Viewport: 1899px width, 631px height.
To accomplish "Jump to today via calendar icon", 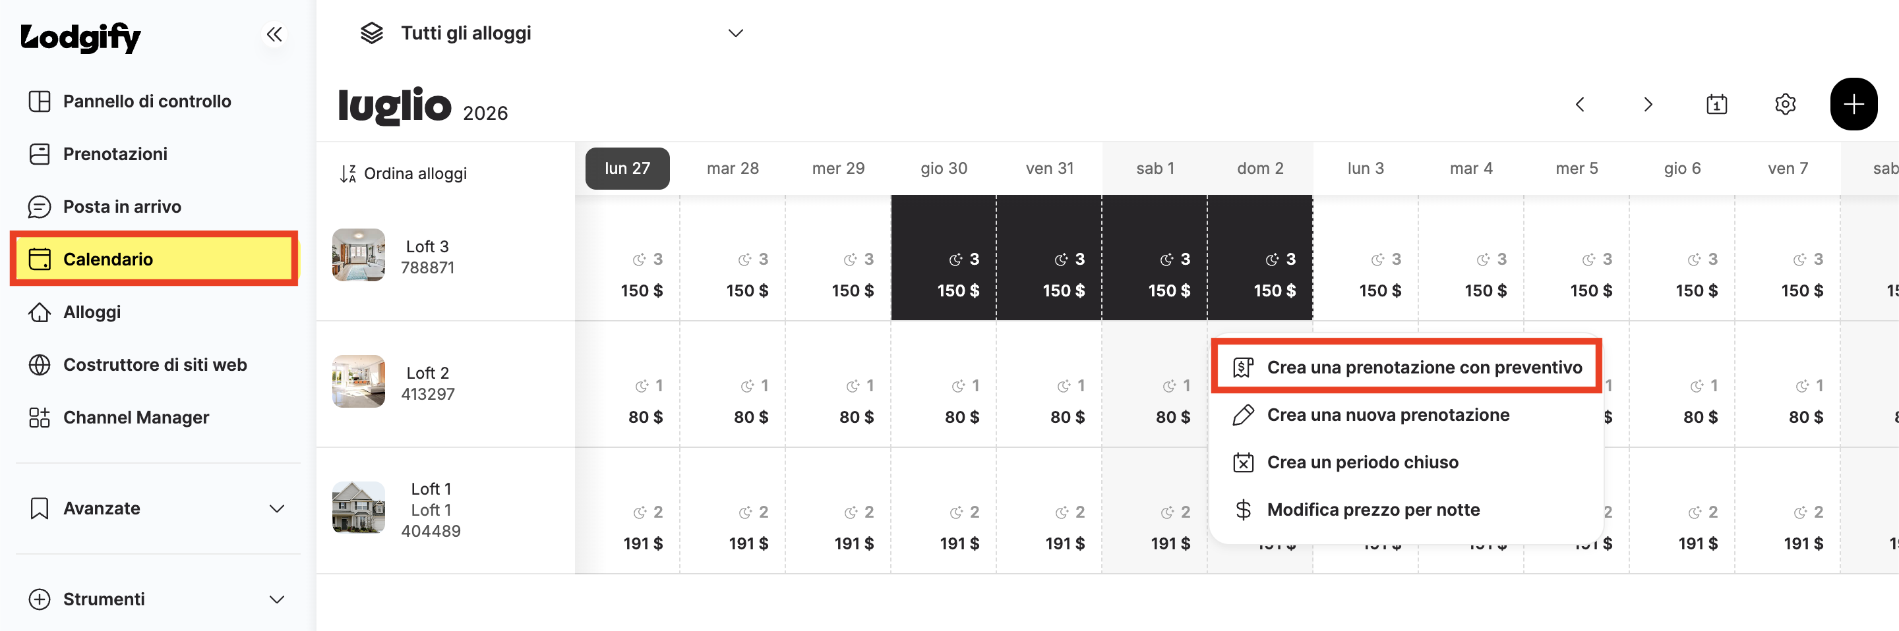I will tap(1716, 104).
